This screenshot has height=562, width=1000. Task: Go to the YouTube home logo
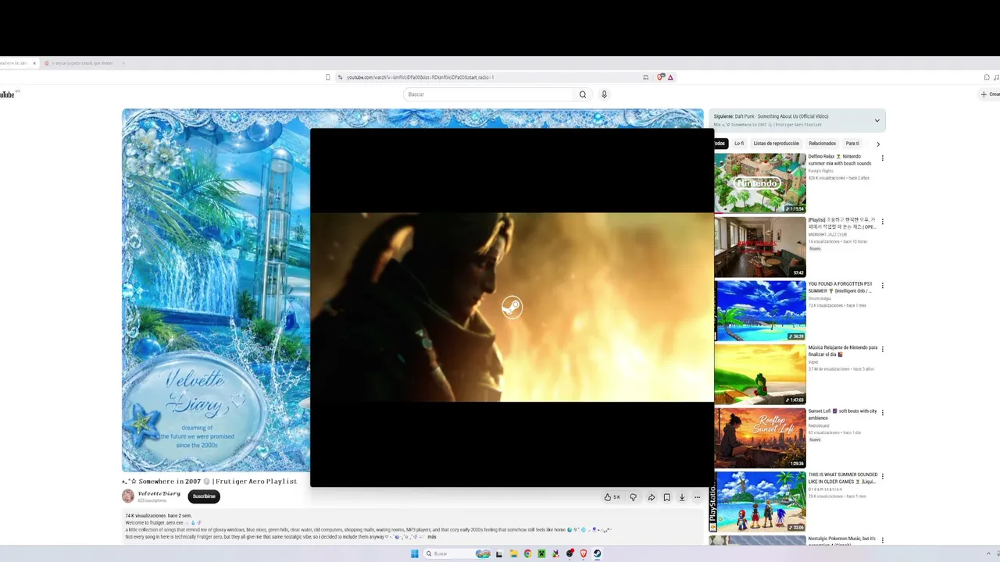9,94
